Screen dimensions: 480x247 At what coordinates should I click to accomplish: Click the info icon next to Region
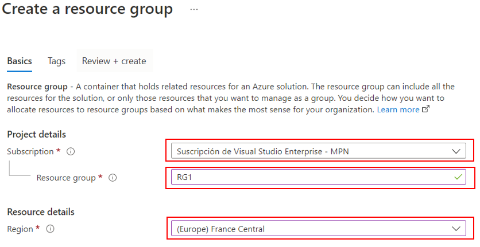(x=51, y=229)
